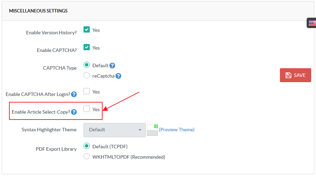
Task: Enable CAPTCHA After Login checkbox
Action: [87, 91]
